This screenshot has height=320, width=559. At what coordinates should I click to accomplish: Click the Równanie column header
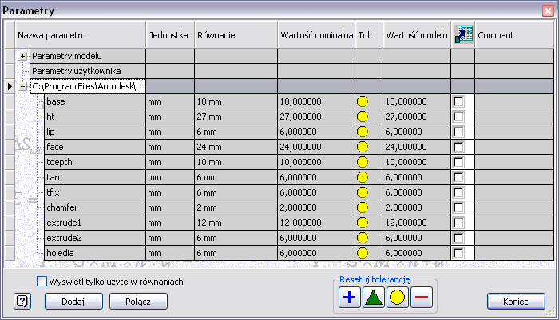236,35
